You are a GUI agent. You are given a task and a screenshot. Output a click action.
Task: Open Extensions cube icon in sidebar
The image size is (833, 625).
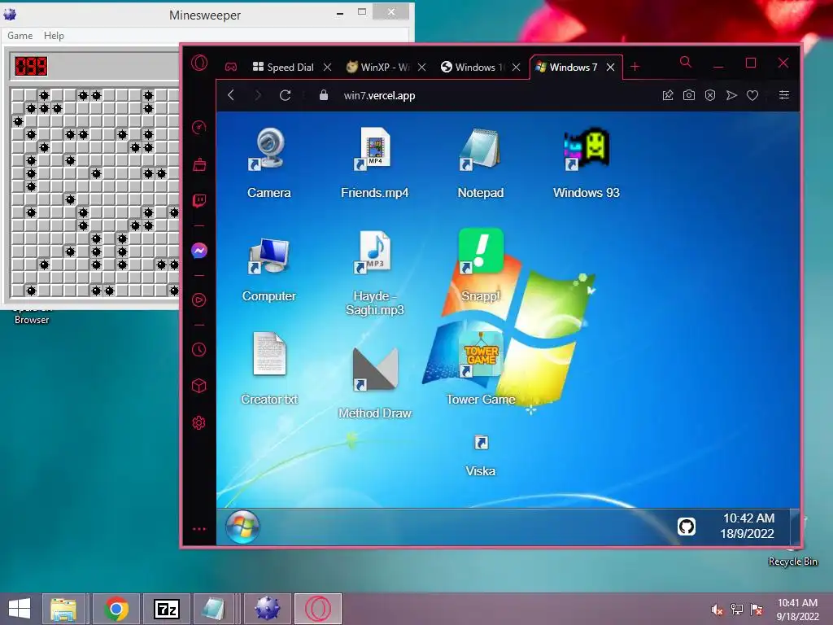click(199, 386)
